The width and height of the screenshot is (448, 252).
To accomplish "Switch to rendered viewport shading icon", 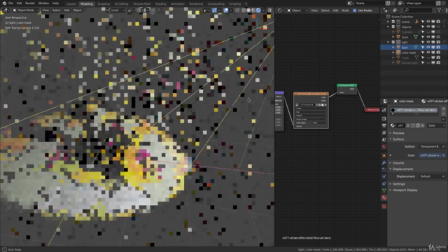I will (258, 10).
